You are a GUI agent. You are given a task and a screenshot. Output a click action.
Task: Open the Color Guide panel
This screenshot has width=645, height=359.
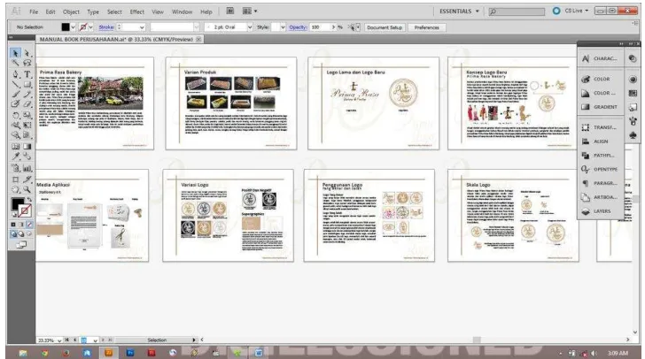click(601, 93)
